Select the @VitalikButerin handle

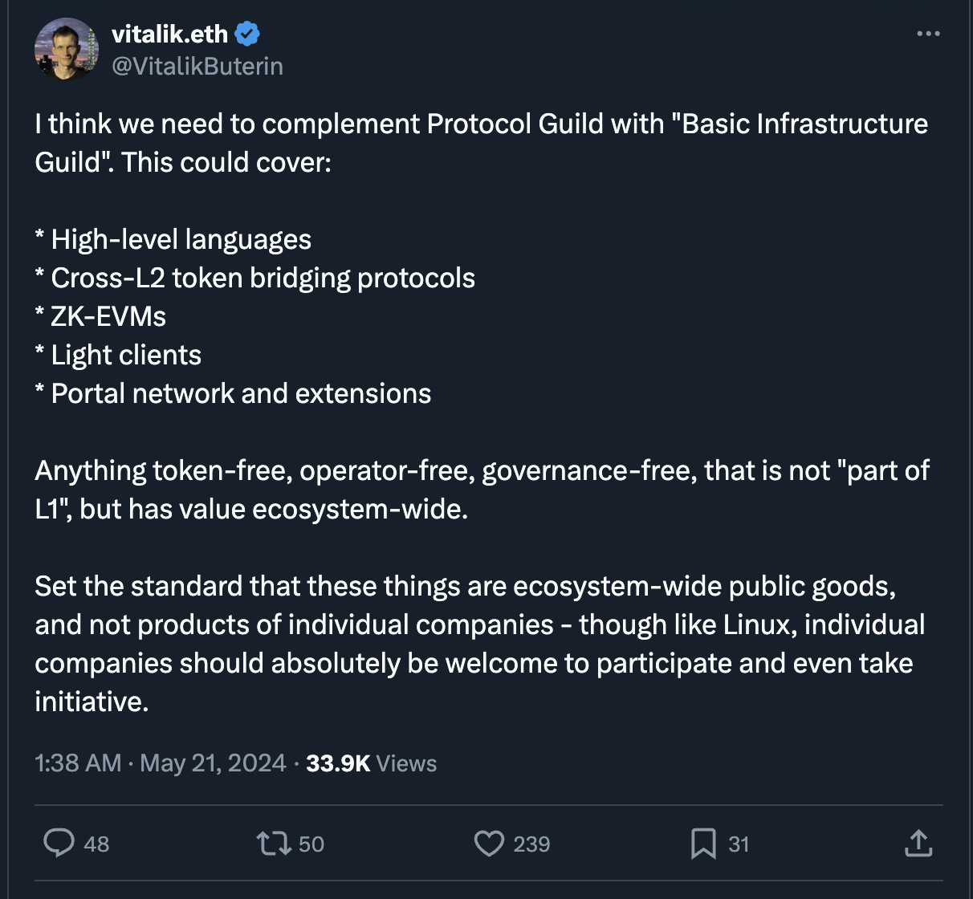tap(196, 65)
